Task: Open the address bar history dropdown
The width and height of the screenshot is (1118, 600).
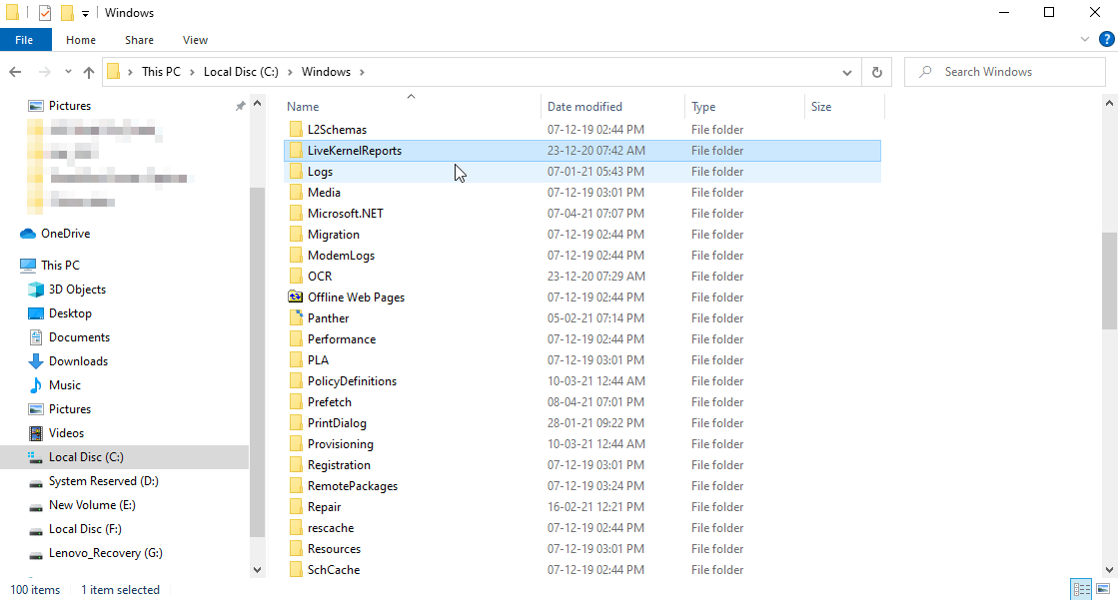Action: (x=846, y=71)
